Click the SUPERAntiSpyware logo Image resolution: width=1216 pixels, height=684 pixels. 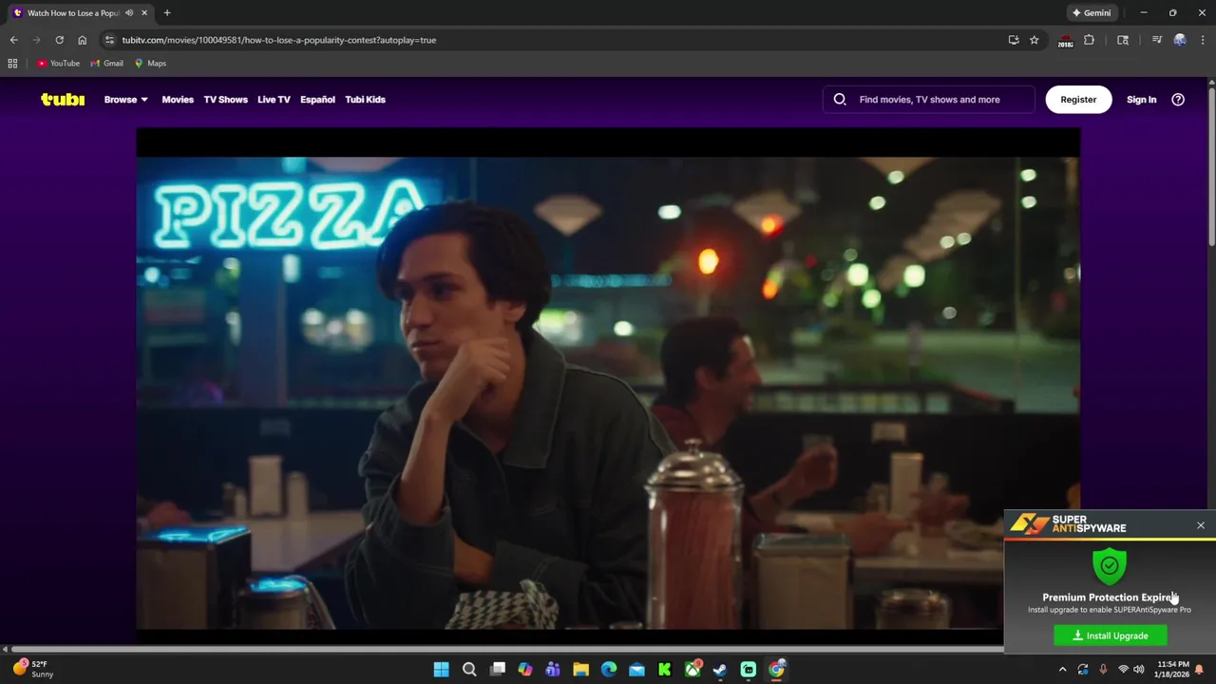(1069, 524)
